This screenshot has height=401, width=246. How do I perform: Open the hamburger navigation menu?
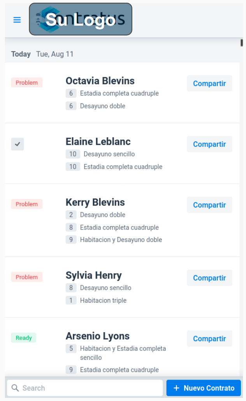(17, 20)
